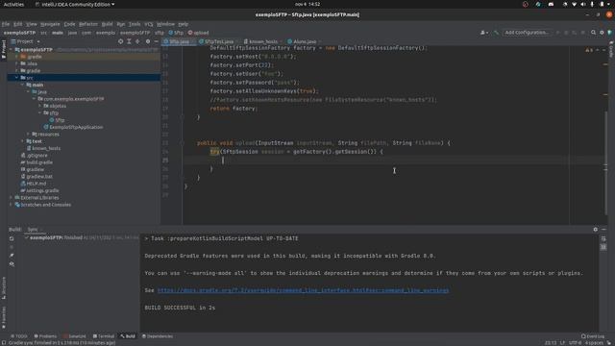Click the Locate/Select Opened File target icon
Image resolution: width=615 pixels, height=346 pixels.
[120, 41]
